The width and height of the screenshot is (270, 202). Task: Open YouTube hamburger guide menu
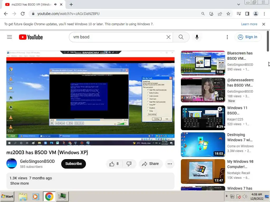[x=9, y=37]
